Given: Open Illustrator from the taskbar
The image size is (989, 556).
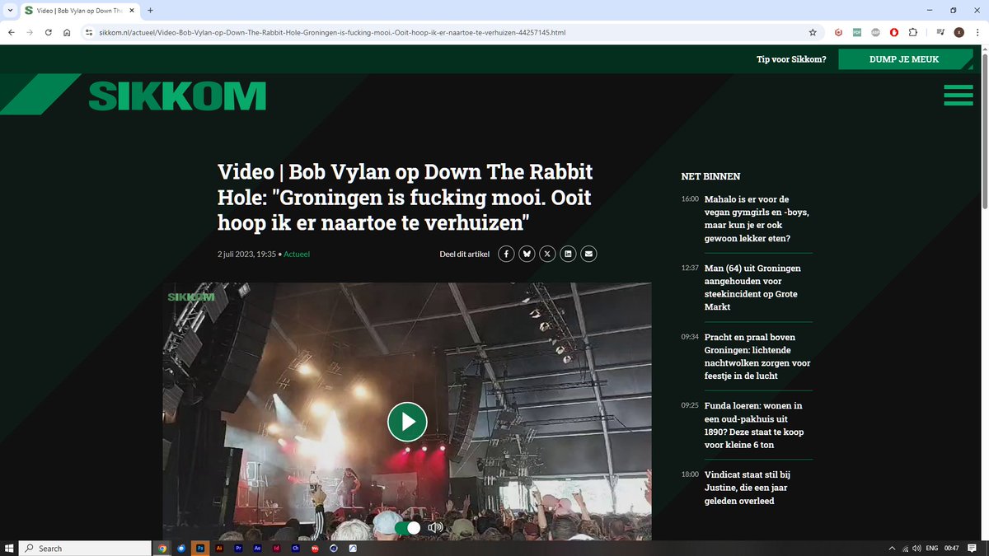Looking at the screenshot, I should click(x=219, y=548).
